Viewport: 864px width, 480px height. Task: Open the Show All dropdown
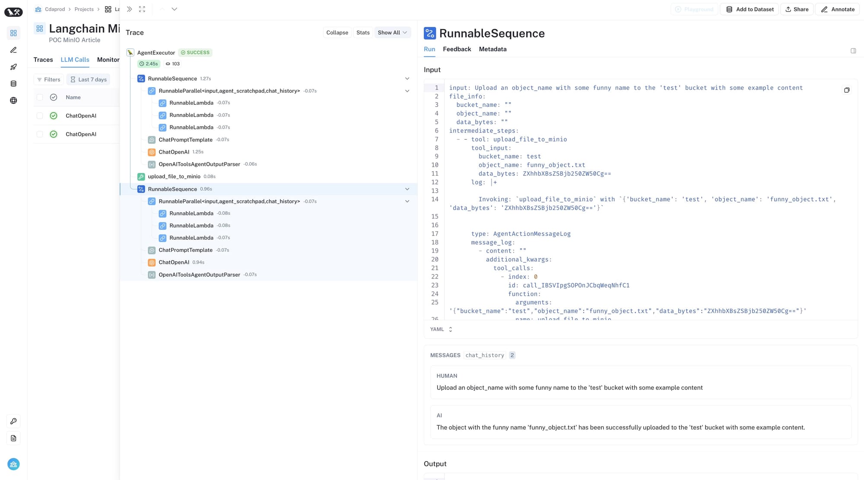392,33
